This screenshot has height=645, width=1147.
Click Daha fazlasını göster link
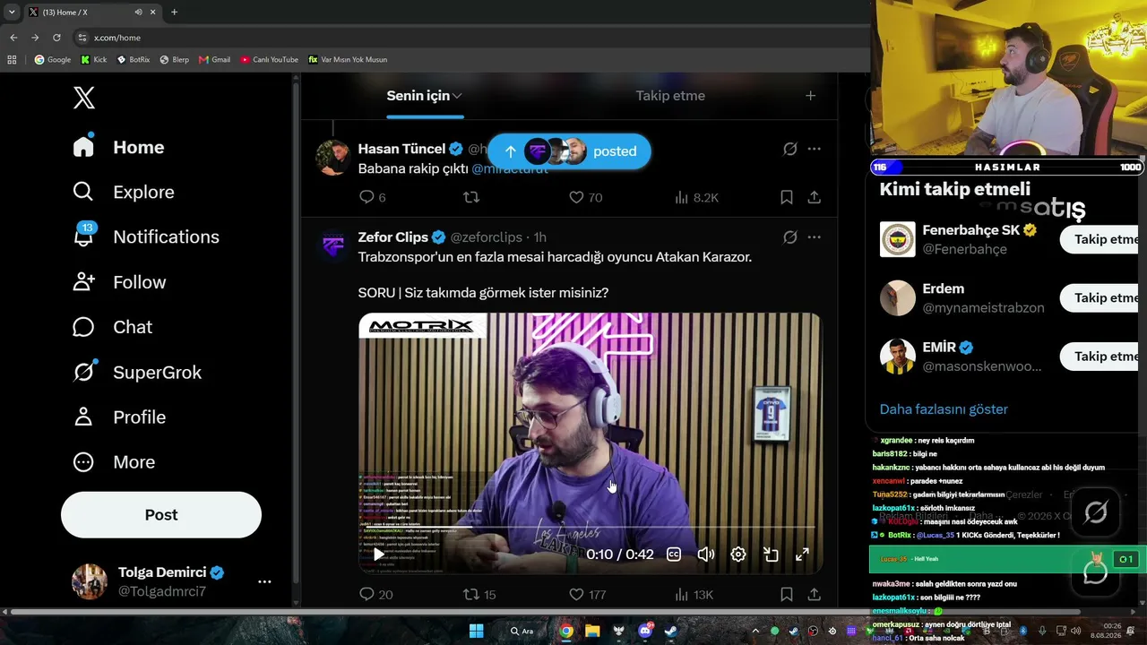click(944, 409)
